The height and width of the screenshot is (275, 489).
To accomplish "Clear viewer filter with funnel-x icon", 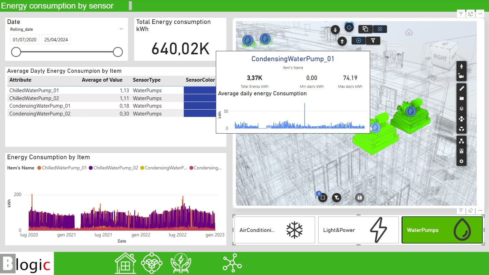I will point(337,197).
